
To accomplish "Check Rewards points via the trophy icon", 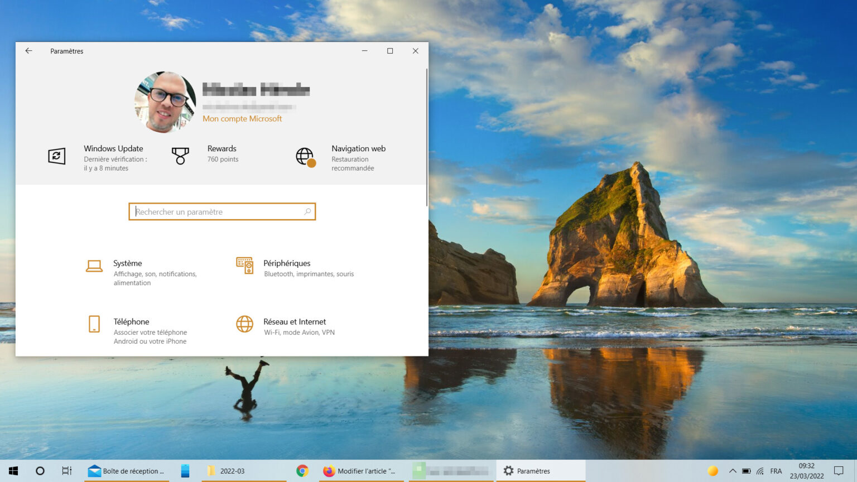I will click(180, 156).
